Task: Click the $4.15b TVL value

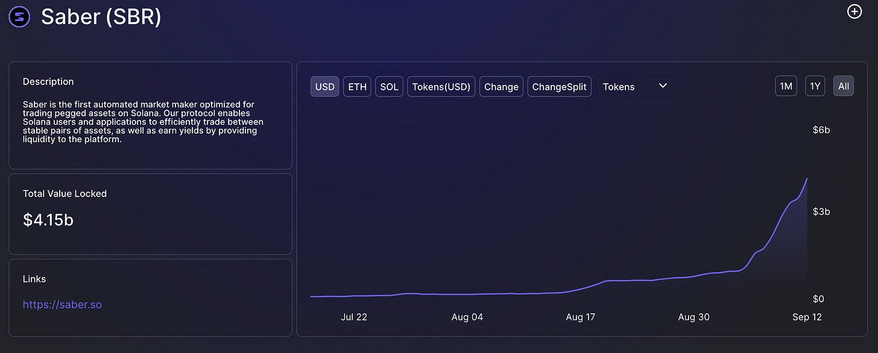Action: [x=48, y=220]
